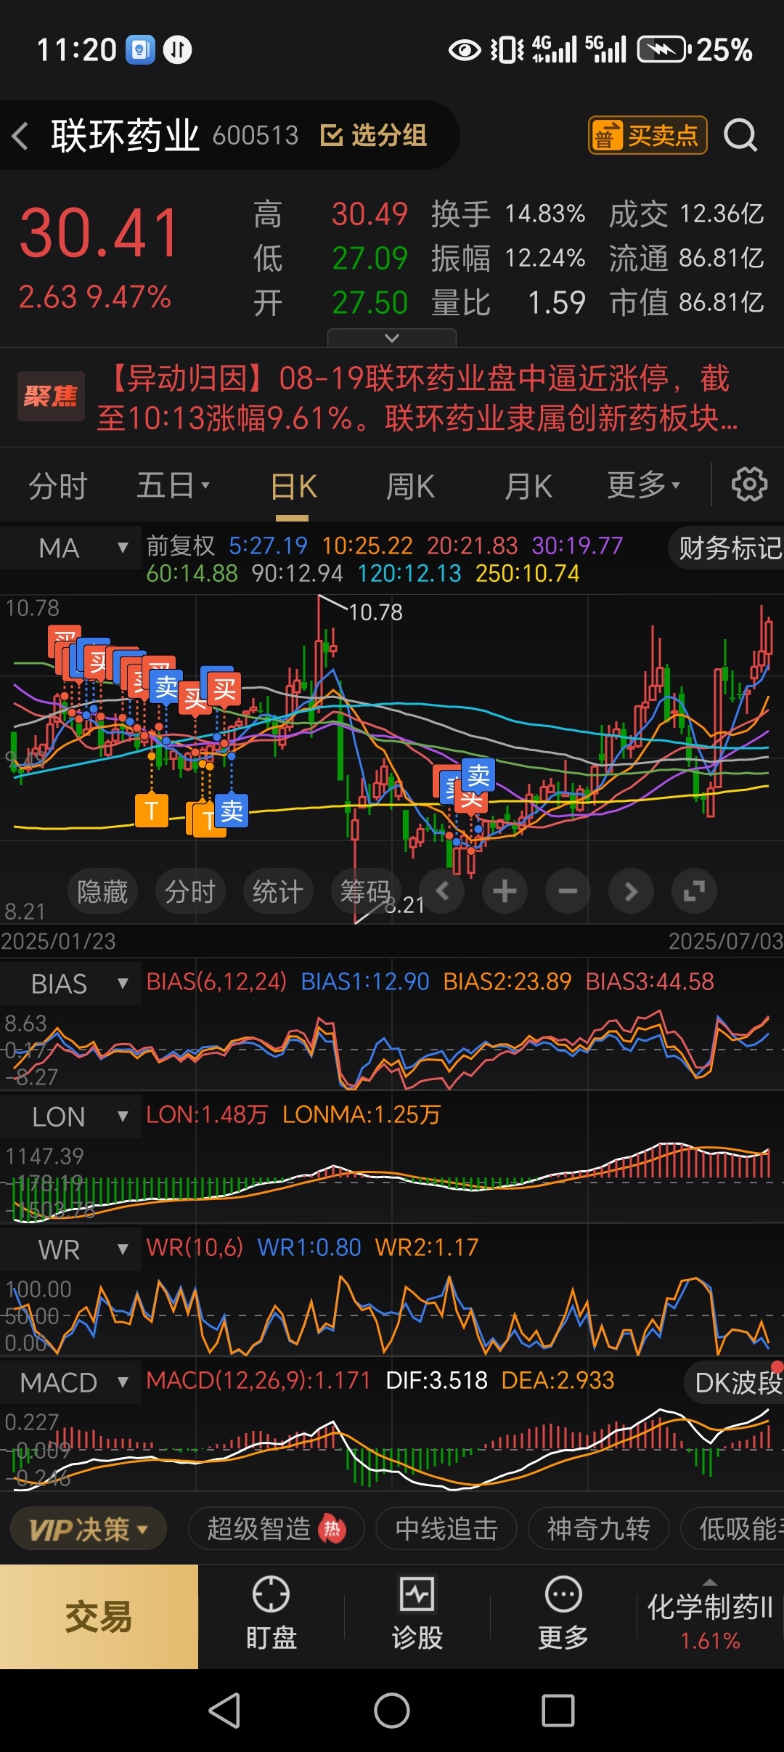Screen dimensions: 784x1752
Task: Zoom in with the plus icon
Action: (x=505, y=891)
